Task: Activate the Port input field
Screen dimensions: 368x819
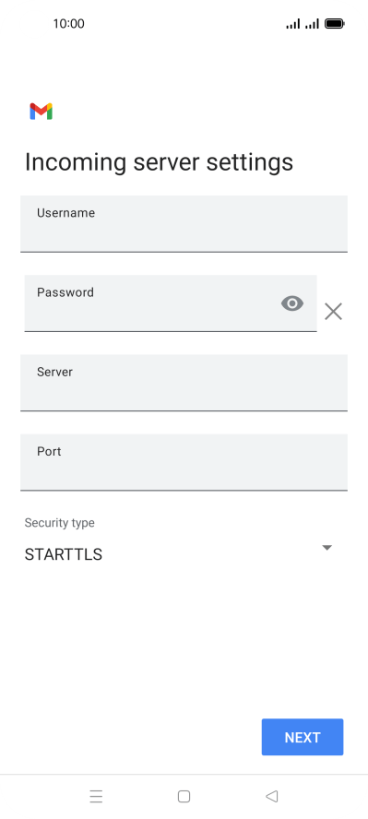Action: pyautogui.click(x=184, y=462)
